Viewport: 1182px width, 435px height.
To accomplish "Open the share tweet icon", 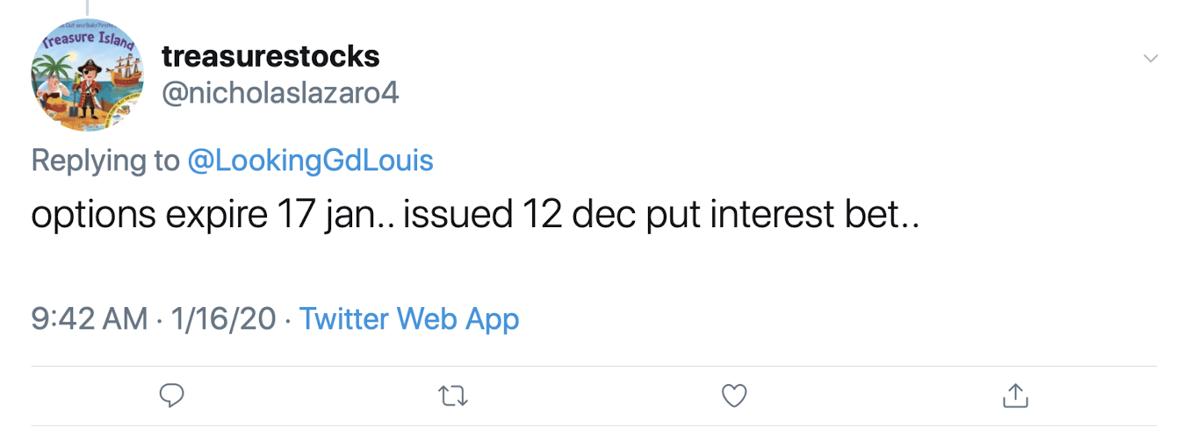I will (1015, 396).
